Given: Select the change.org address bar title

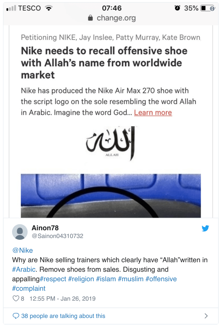Looking at the screenshot, I should [117, 18].
